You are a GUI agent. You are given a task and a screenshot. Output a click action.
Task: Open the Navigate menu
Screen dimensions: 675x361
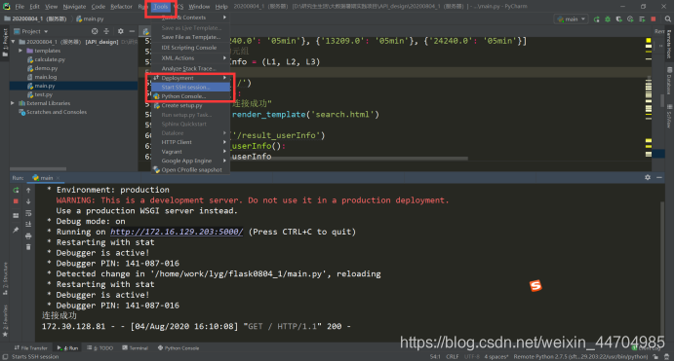(x=74, y=7)
